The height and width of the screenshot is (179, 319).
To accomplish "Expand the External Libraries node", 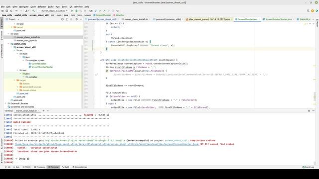I will point(5,103).
